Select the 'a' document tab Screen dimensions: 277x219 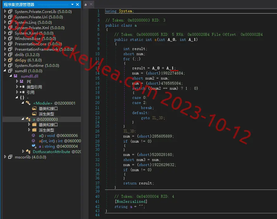point(85,5)
